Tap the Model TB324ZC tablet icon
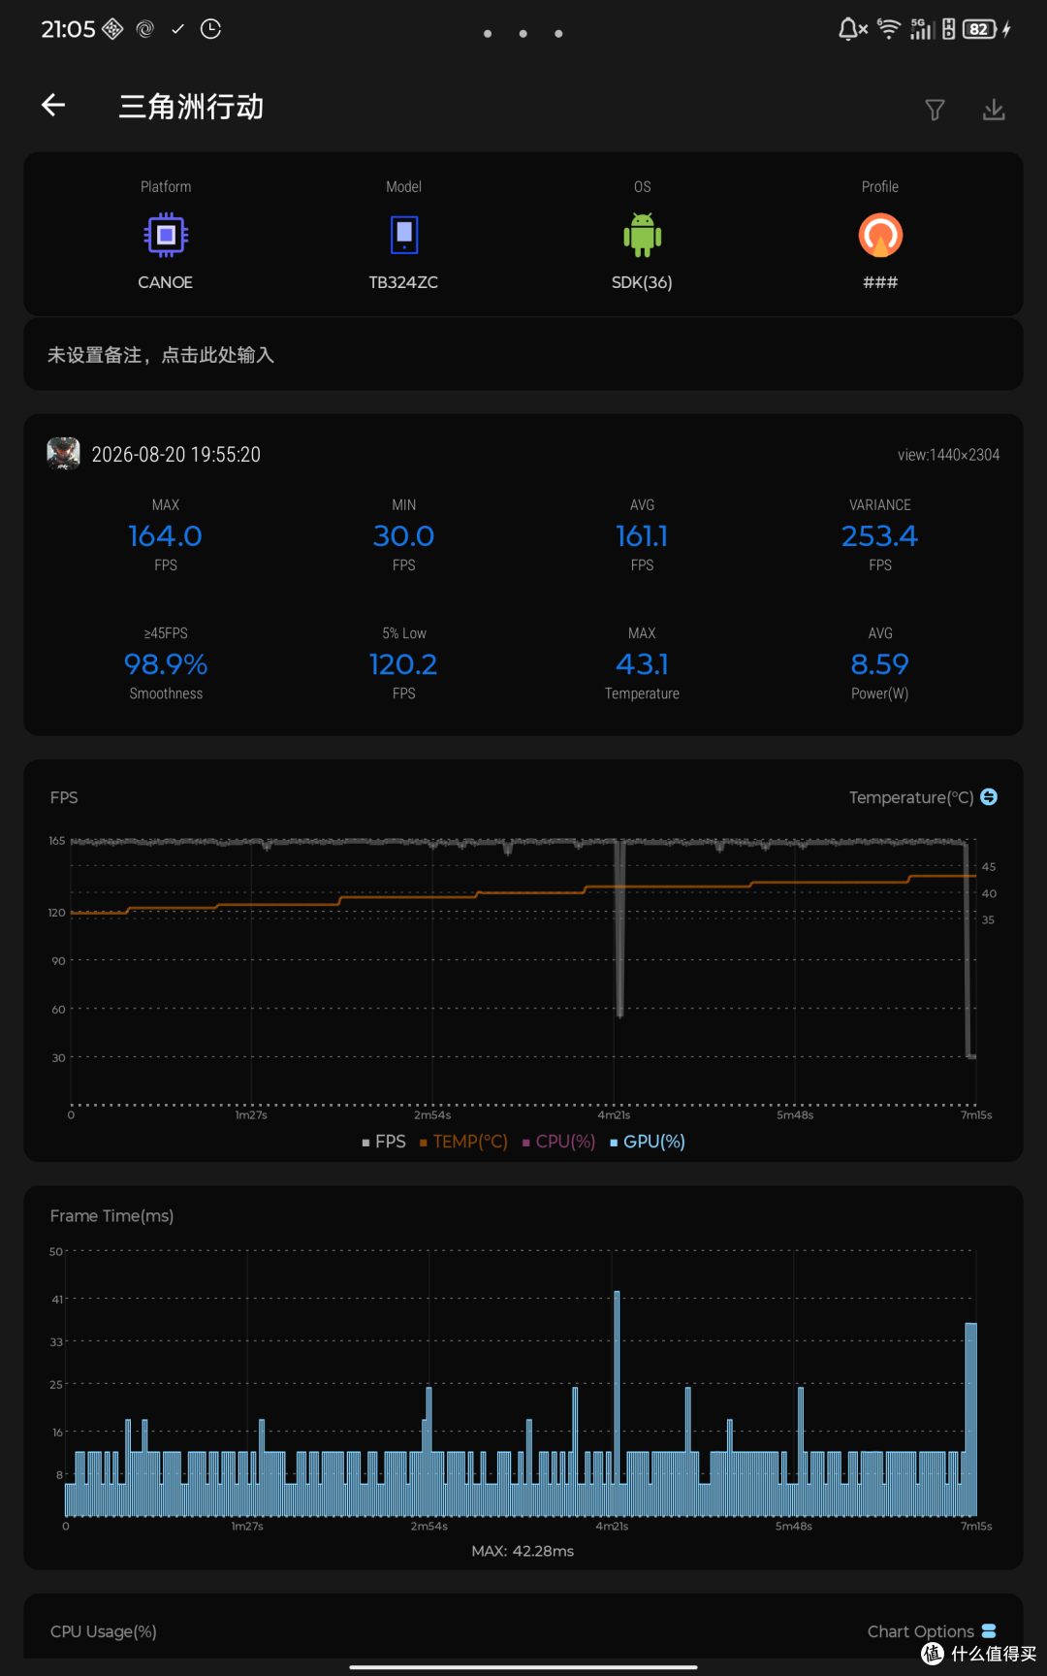 pyautogui.click(x=404, y=235)
